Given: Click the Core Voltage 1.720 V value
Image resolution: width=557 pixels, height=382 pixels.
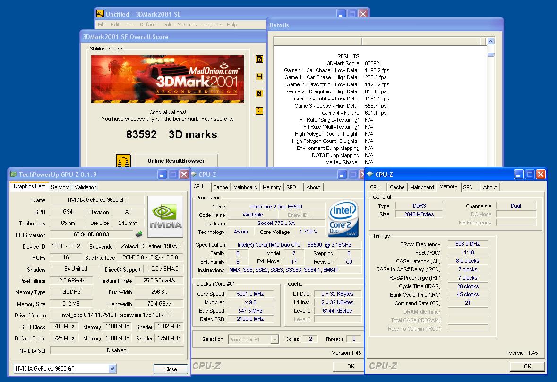Looking at the screenshot, I should point(308,232).
